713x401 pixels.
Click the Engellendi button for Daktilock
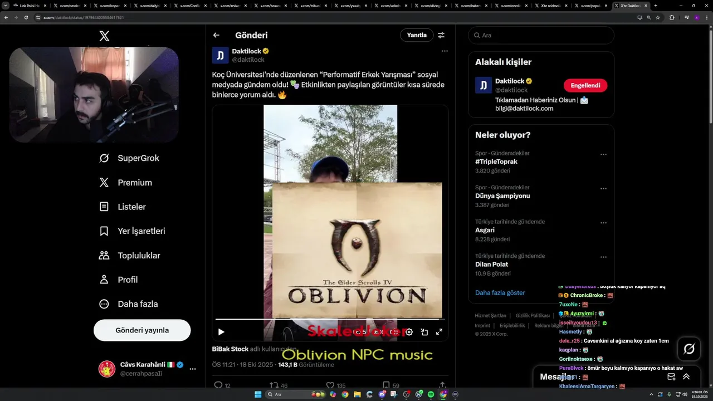click(x=585, y=85)
